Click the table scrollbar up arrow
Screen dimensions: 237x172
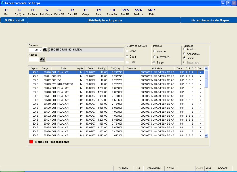click(x=206, y=68)
